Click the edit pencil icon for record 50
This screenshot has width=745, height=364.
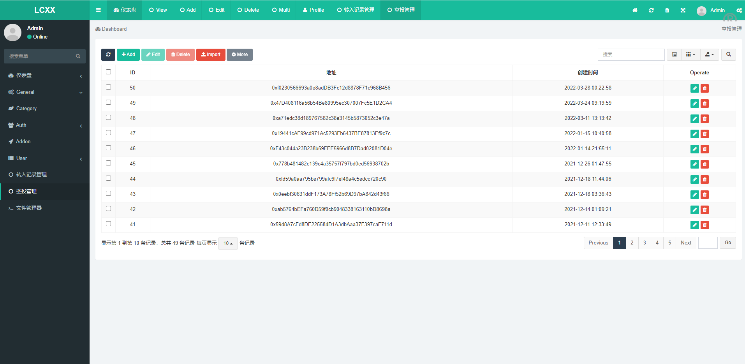[x=694, y=88]
